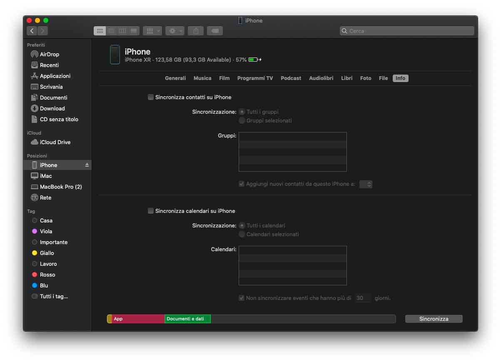Viewport: 501px width, 362px height.
Task: Switch to list view in toolbar
Action: click(x=111, y=31)
